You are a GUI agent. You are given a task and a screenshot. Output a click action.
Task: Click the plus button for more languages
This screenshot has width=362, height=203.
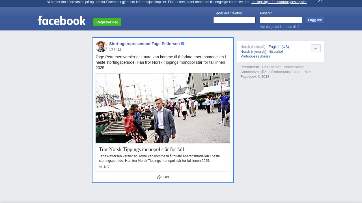coord(316,48)
